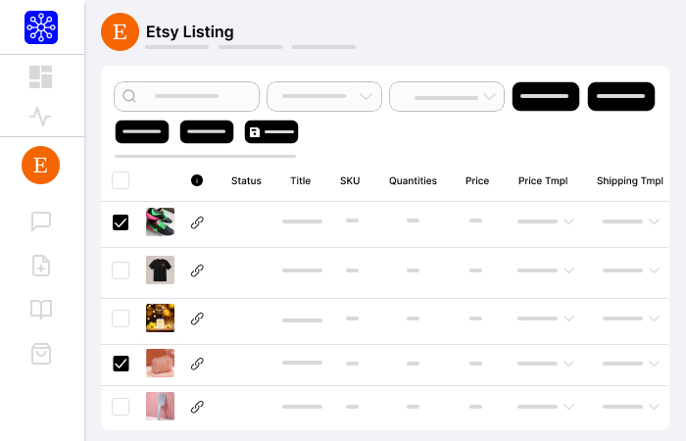Viewport: 686px width, 441px height.
Task: Toggle the select-all checkbox in table header
Action: click(x=121, y=180)
